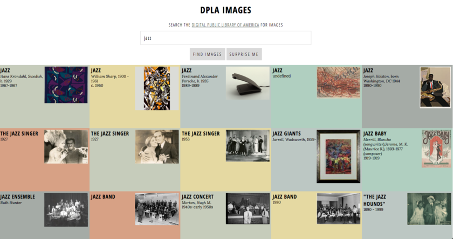
Task: Open the Jazz Singer 1927 embracing couple thumbnail
Action: click(x=157, y=146)
